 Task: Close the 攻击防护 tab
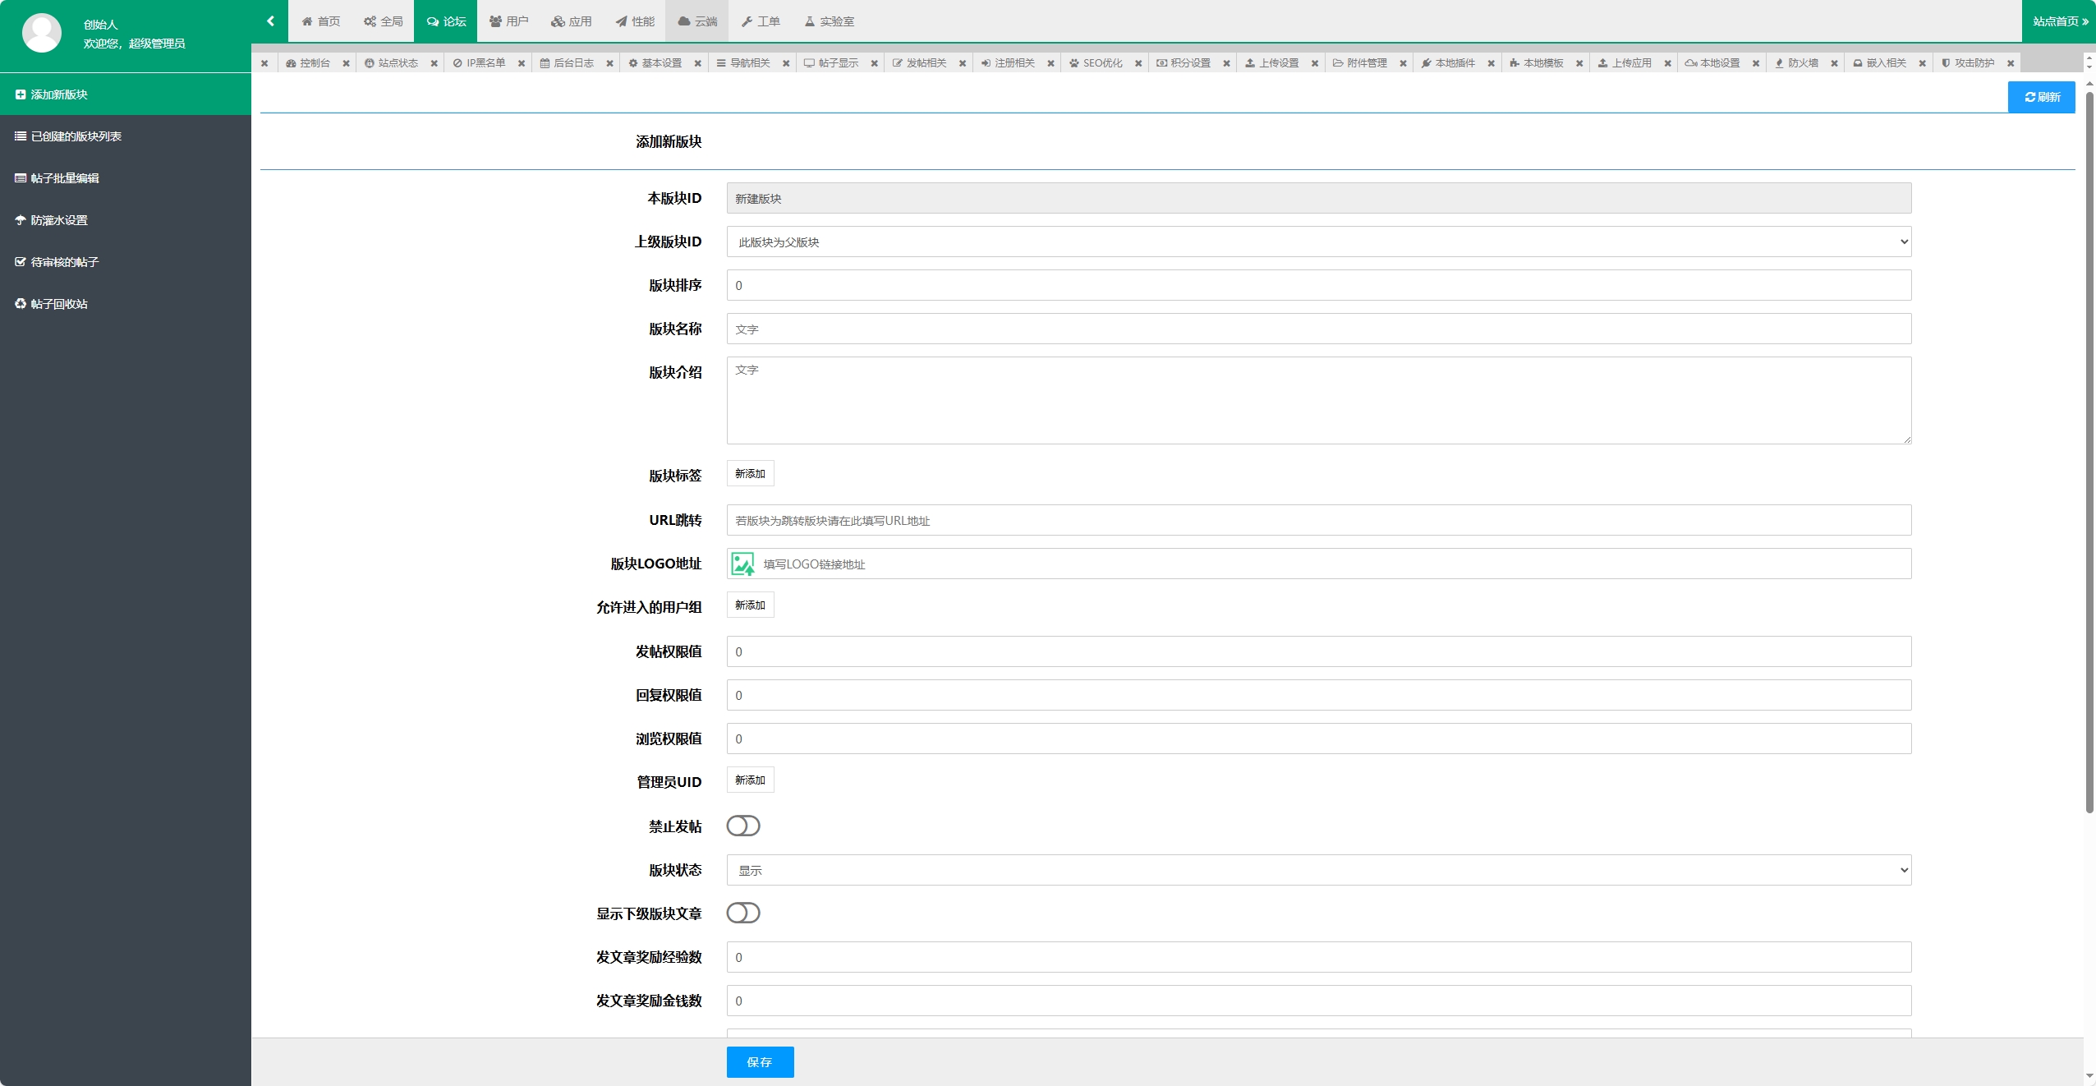tap(2011, 63)
